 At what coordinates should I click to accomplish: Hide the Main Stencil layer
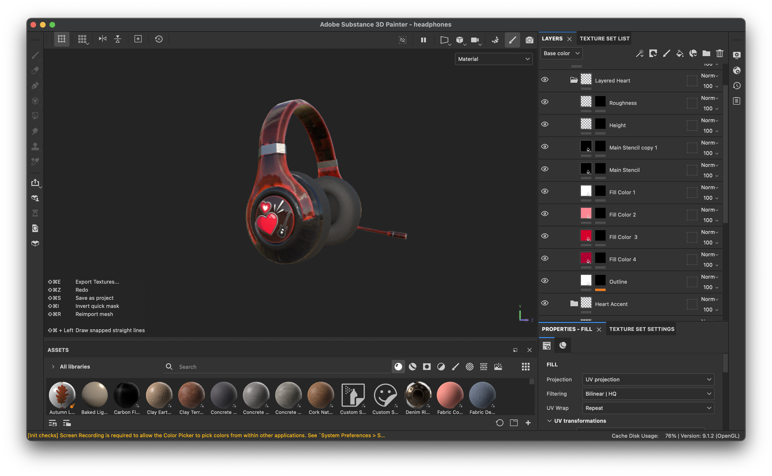[545, 169]
